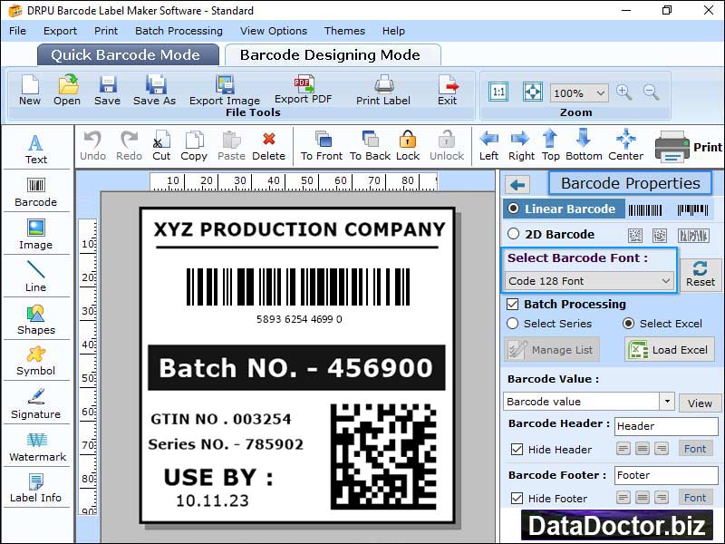Lock the selected object
This screenshot has width=725, height=544.
click(x=408, y=145)
